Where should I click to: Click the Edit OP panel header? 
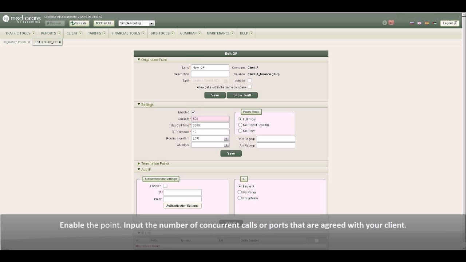pos(231,53)
